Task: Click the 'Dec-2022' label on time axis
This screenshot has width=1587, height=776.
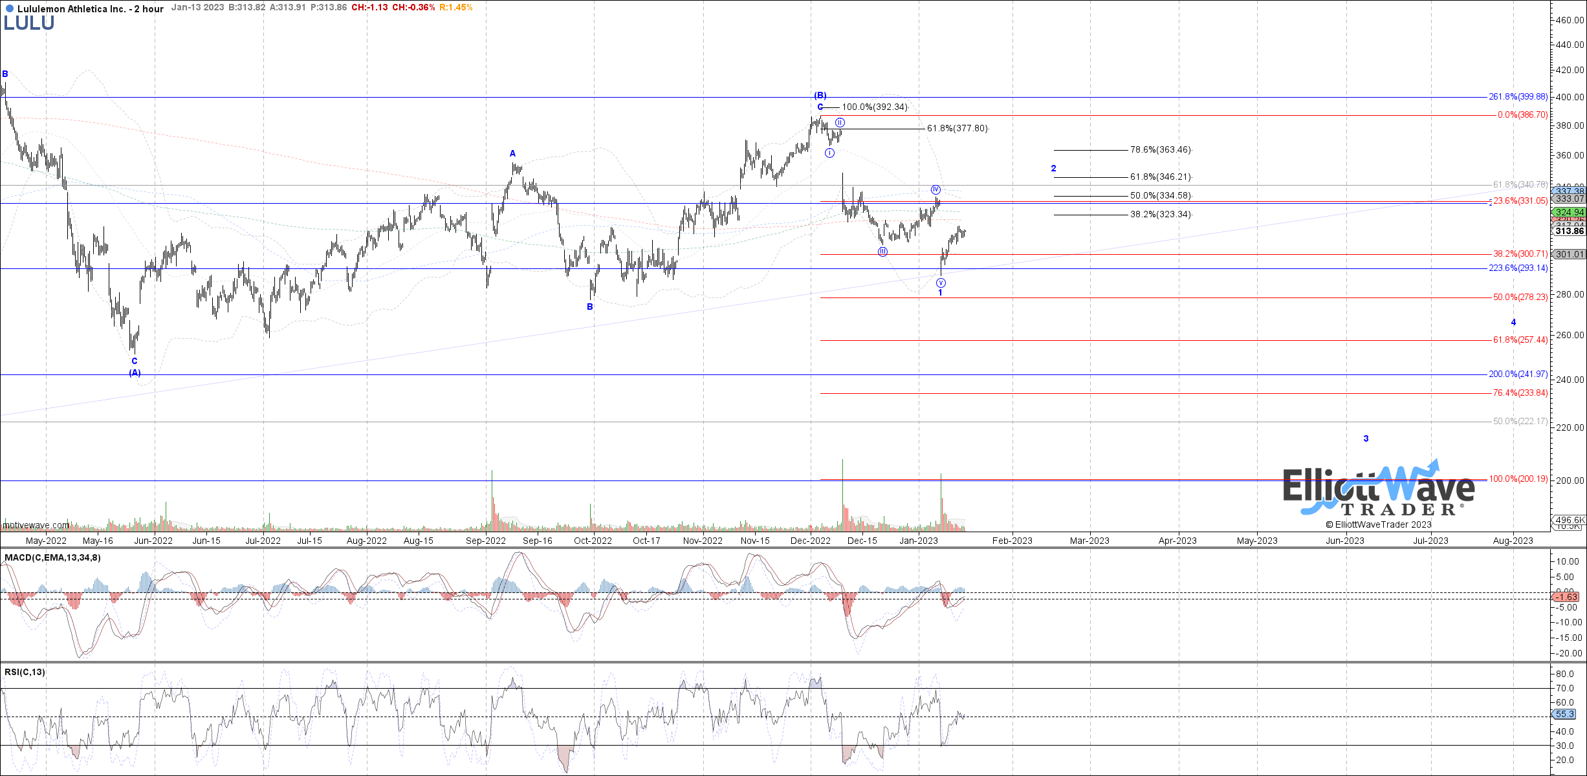Action: [811, 541]
